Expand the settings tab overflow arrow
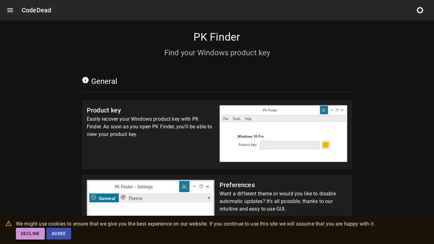The width and height of the screenshot is (434, 244). point(209,198)
